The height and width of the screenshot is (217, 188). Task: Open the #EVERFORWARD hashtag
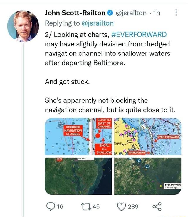(139, 34)
